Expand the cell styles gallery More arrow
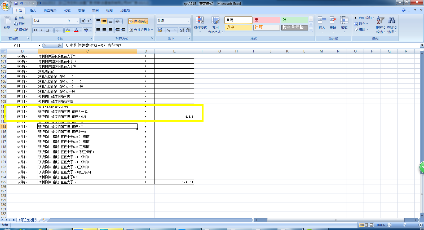Screen dimensions: 424x230 [x=311, y=29]
